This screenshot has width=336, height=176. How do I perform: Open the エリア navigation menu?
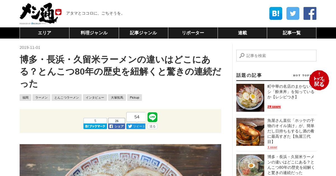[45, 33]
